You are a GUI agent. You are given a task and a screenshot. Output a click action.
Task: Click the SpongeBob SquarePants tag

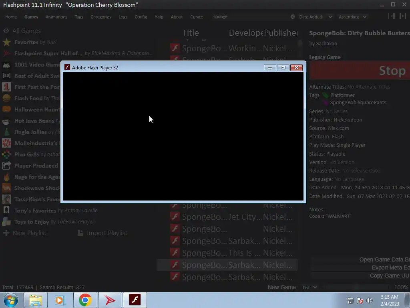coord(358,102)
